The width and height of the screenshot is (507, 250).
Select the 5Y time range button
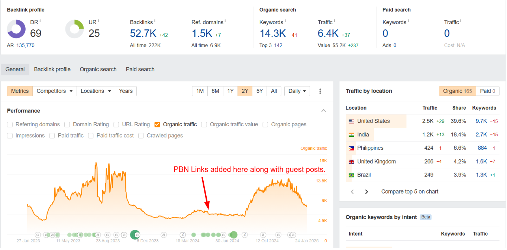tap(259, 91)
